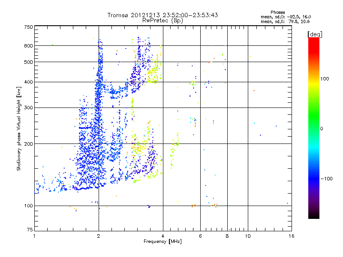Click the x-axis tick label '2'
343x257 pixels.
99,236
